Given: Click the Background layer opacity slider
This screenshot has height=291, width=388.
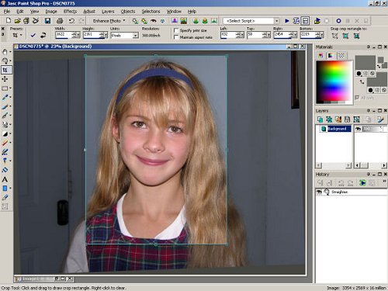Looking at the screenshot, I should point(372,129).
